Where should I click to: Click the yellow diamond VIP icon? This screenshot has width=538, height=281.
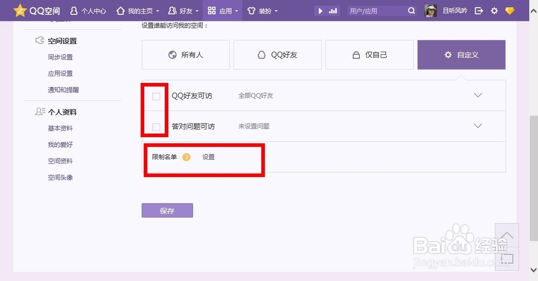point(510,11)
